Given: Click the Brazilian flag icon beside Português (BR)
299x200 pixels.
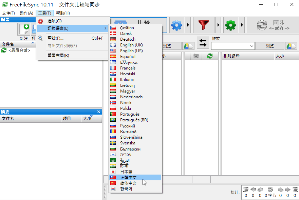Looking at the screenshot, I should (x=113, y=120).
